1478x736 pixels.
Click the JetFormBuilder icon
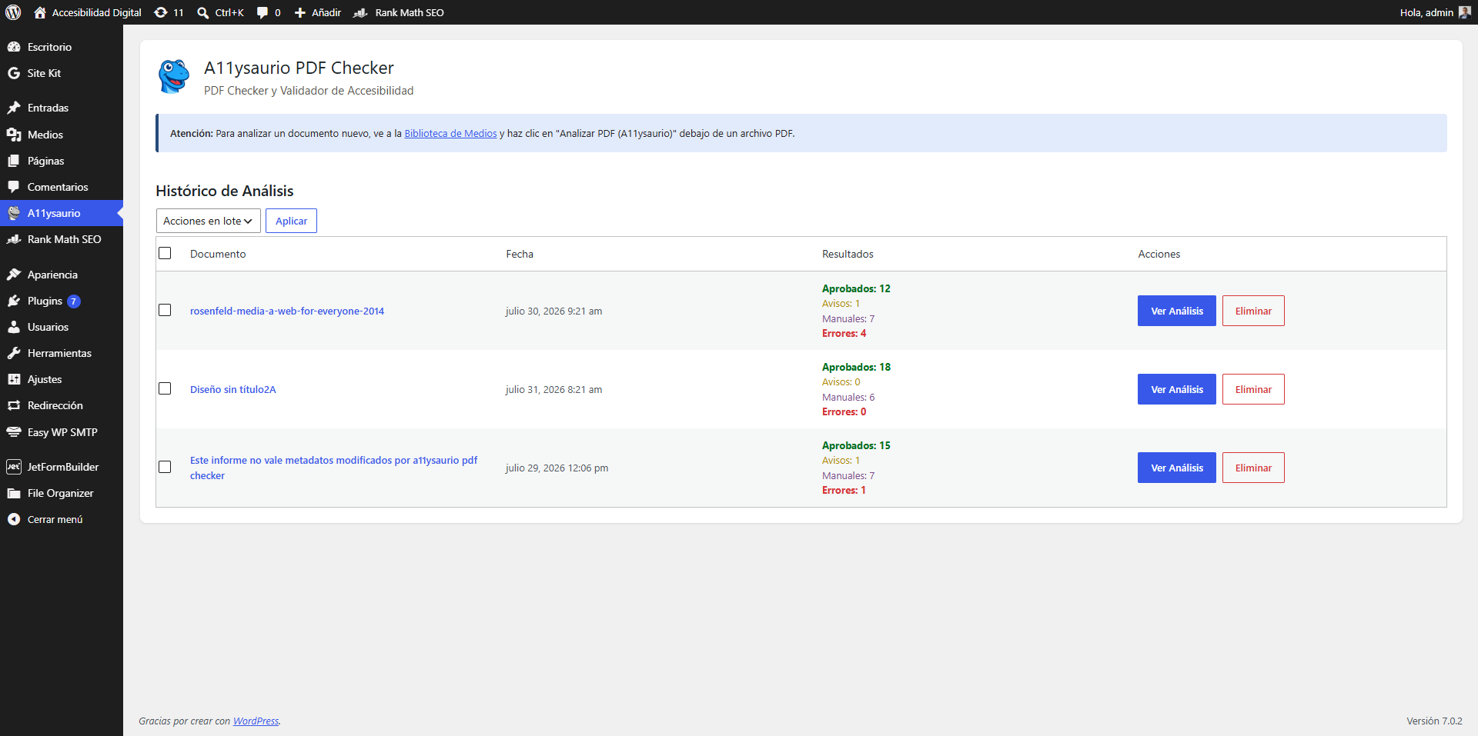[x=14, y=467]
